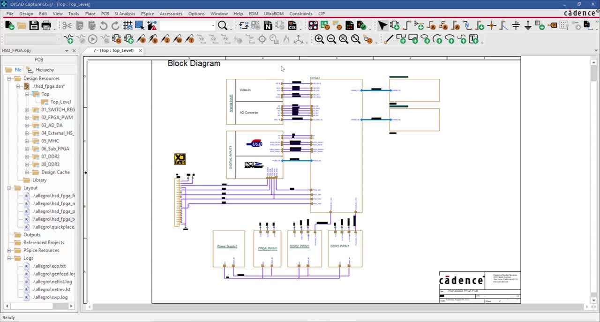Toggle the snap to grid icon

pos(128,26)
